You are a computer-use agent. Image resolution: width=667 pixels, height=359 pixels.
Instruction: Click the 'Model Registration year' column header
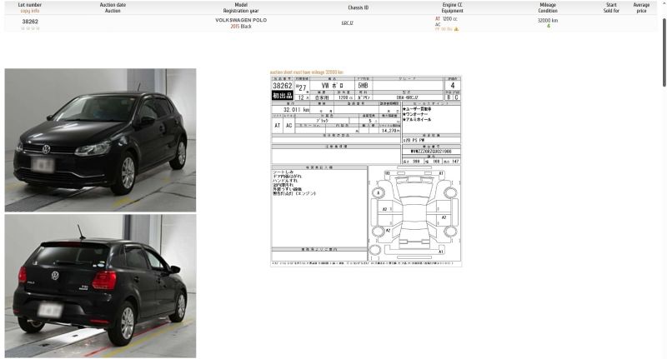[x=241, y=7]
